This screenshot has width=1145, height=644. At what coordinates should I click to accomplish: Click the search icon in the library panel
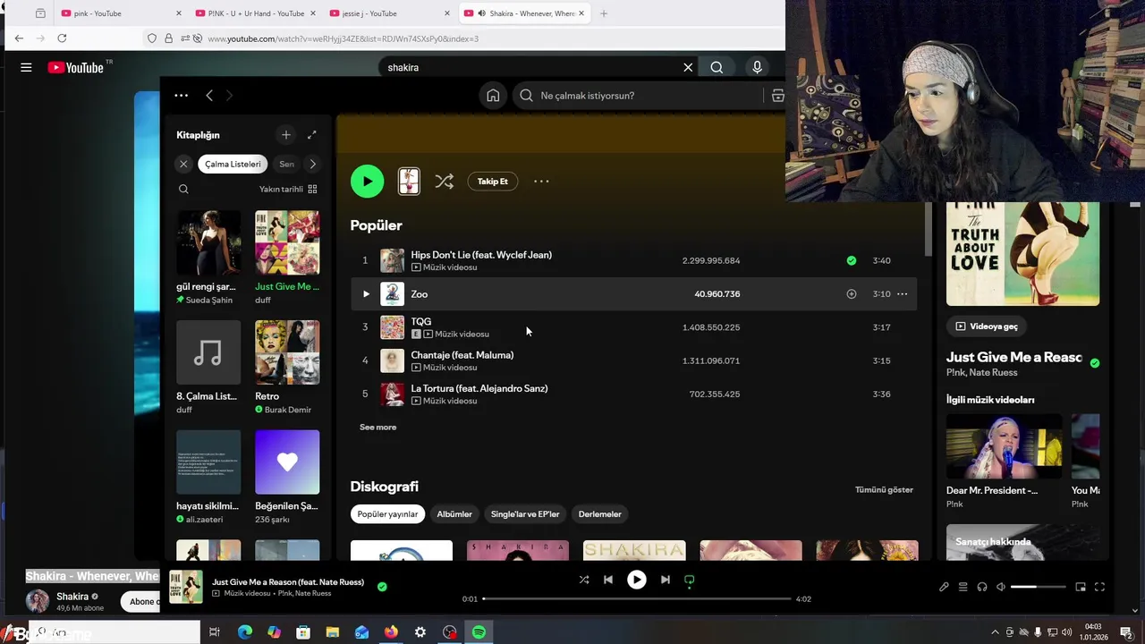point(183,189)
